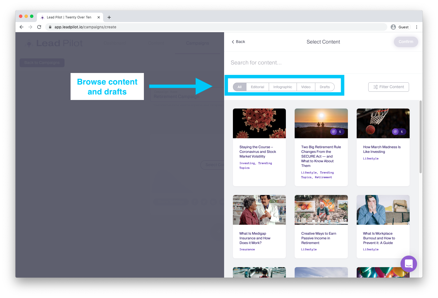Open 'Two Big Retirement Rule Changes' title

321,156
